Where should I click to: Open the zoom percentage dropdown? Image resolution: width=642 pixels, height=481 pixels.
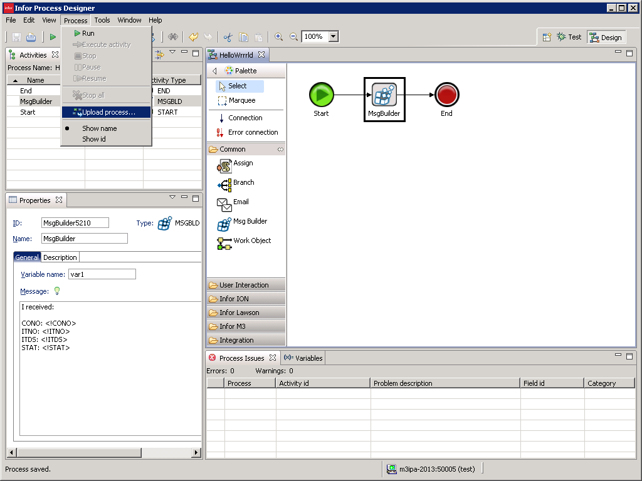(334, 37)
